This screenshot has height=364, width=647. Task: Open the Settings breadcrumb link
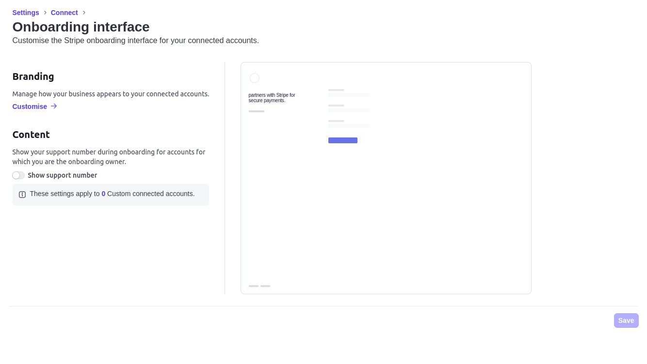click(x=26, y=13)
